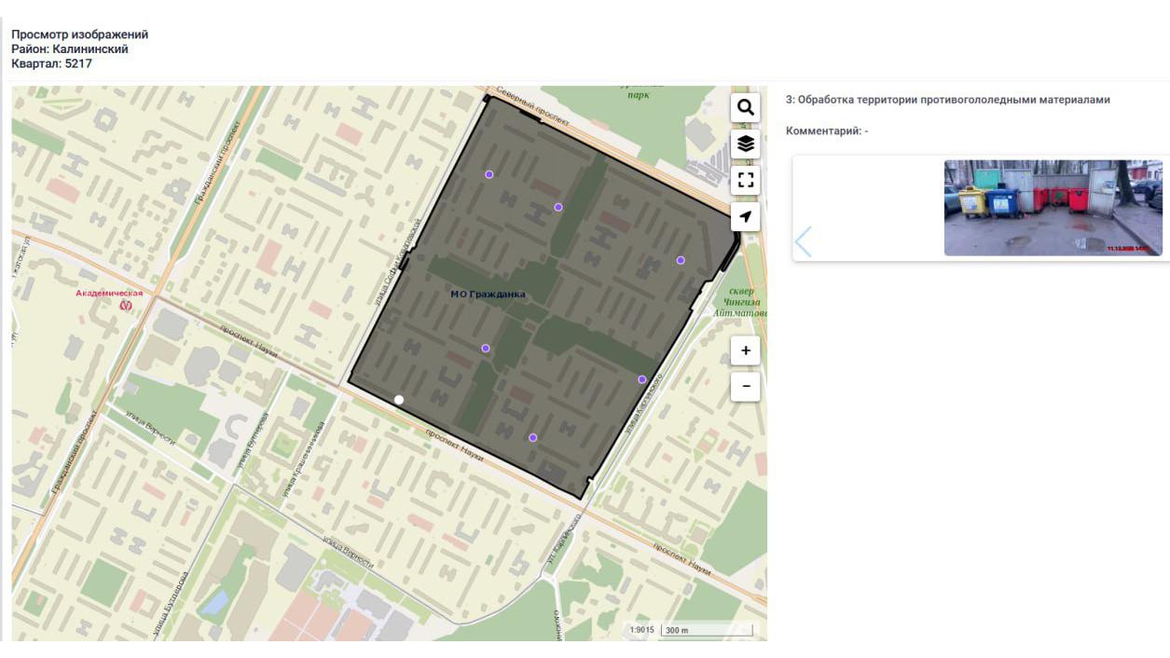1170x658 pixels.
Task: Click purple marker directly below МО Гражданка label
Action: [x=486, y=349]
